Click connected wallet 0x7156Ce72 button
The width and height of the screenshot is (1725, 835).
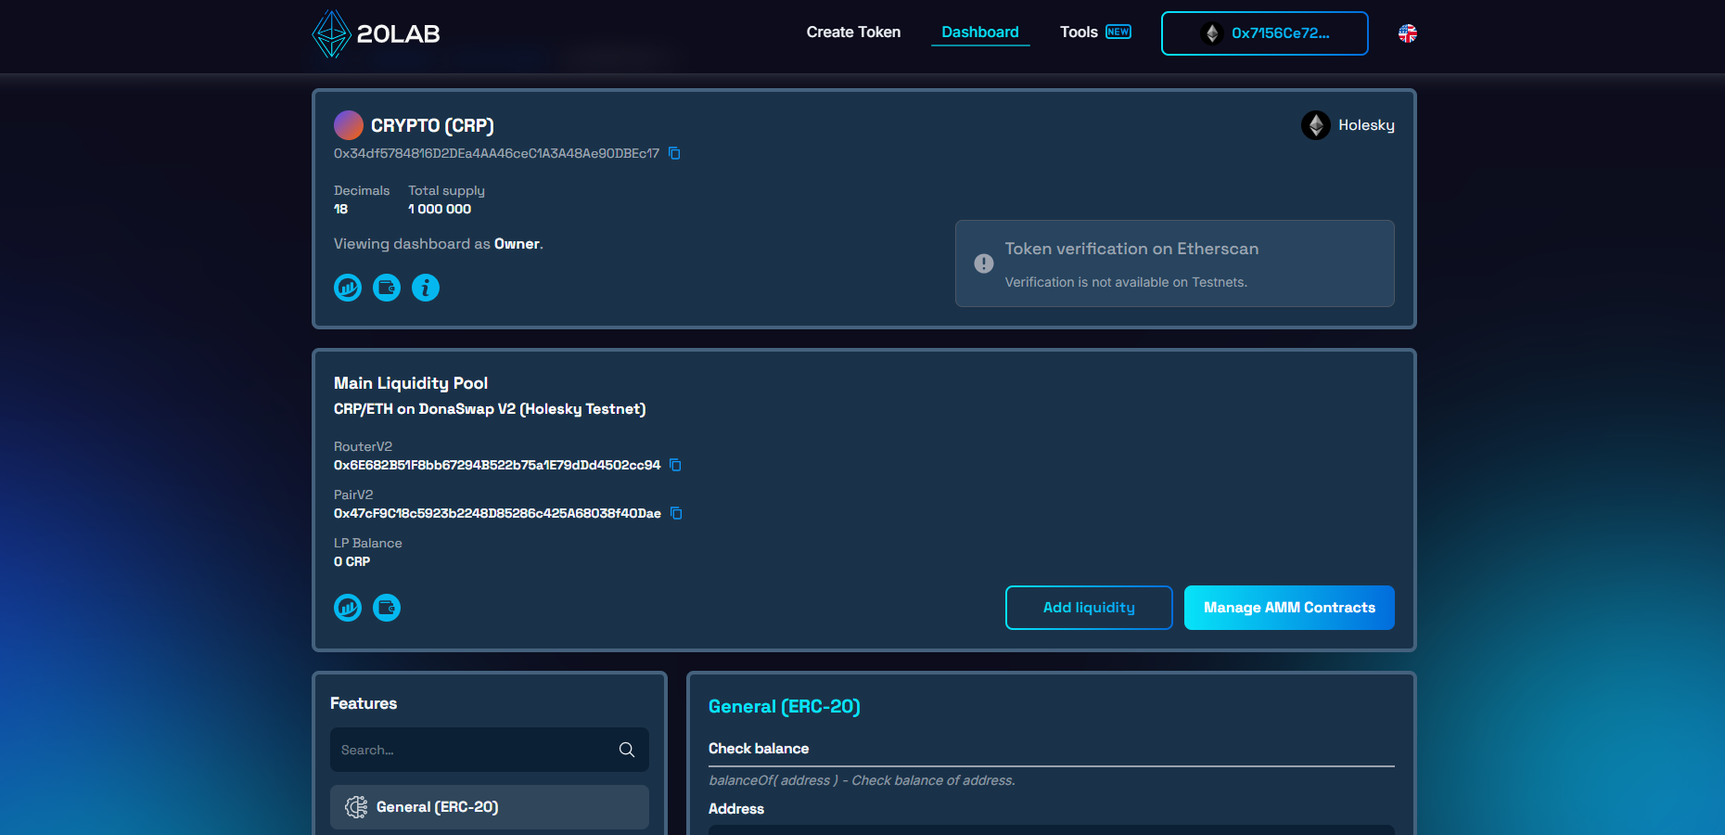click(1264, 33)
